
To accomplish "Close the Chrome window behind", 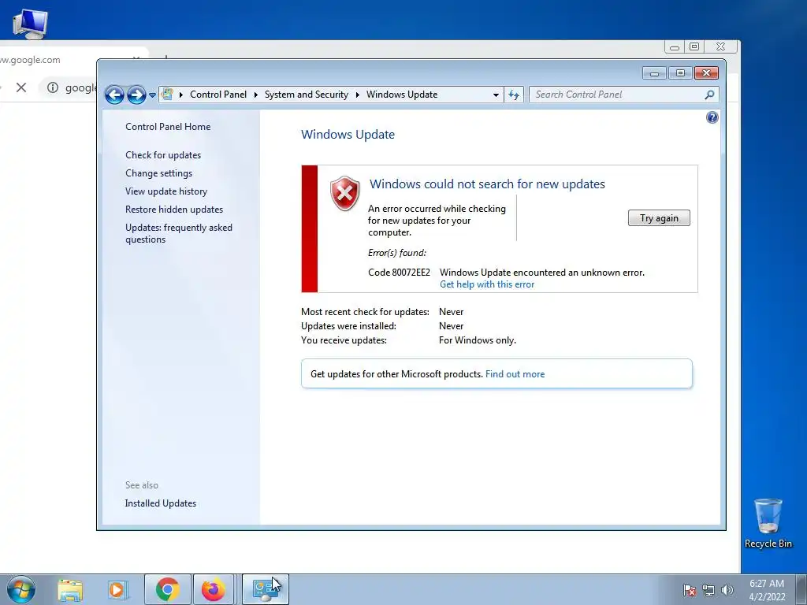I will pos(721,46).
